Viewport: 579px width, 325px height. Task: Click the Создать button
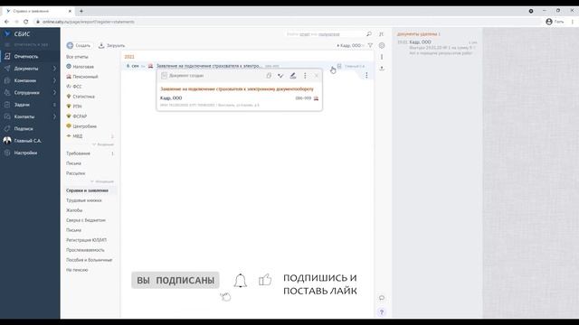tap(79, 45)
